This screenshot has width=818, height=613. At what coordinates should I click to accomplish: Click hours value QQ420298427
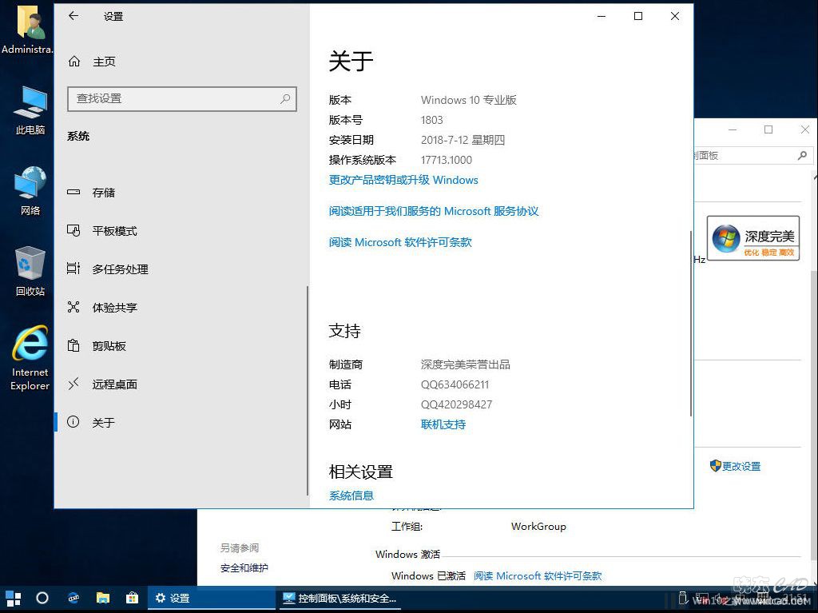click(456, 404)
